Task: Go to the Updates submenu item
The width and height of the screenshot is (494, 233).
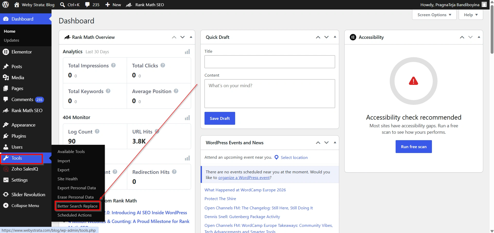Action: [x=12, y=40]
